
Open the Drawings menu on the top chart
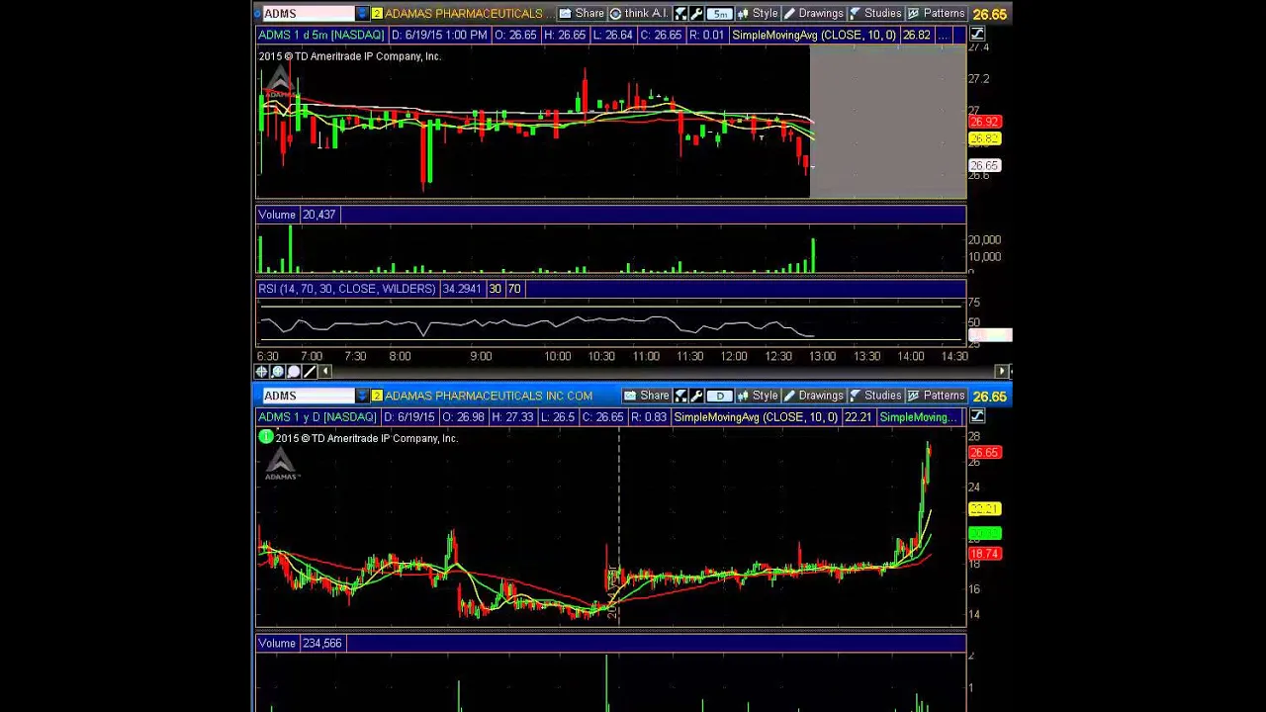[812, 13]
